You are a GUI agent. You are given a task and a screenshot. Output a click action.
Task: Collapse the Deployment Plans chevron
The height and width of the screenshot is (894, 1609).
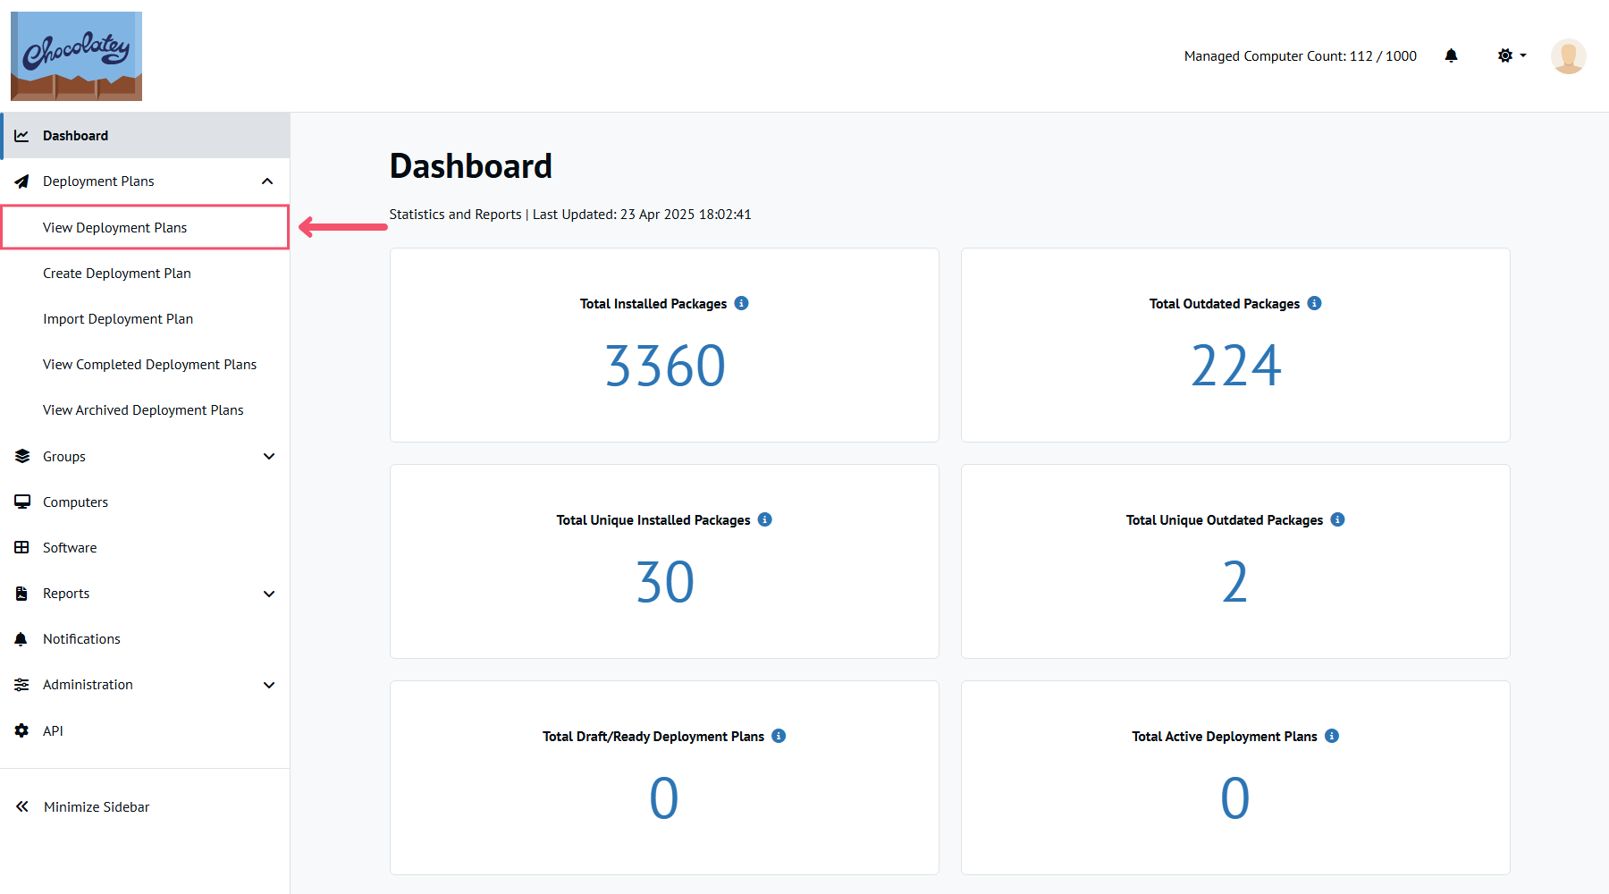267,181
